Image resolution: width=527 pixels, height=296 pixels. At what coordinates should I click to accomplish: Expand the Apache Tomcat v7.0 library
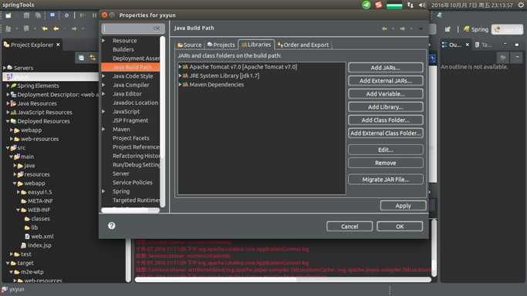coord(180,67)
